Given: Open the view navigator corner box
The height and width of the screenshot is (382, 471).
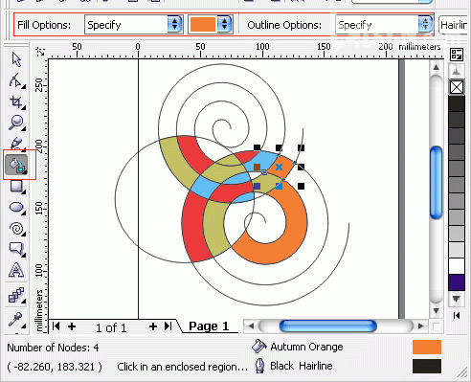Looking at the screenshot, I should tap(437, 326).
